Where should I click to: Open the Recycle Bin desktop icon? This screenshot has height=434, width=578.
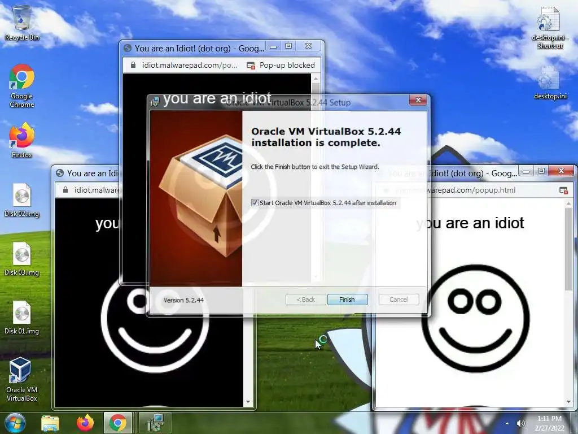(x=22, y=23)
